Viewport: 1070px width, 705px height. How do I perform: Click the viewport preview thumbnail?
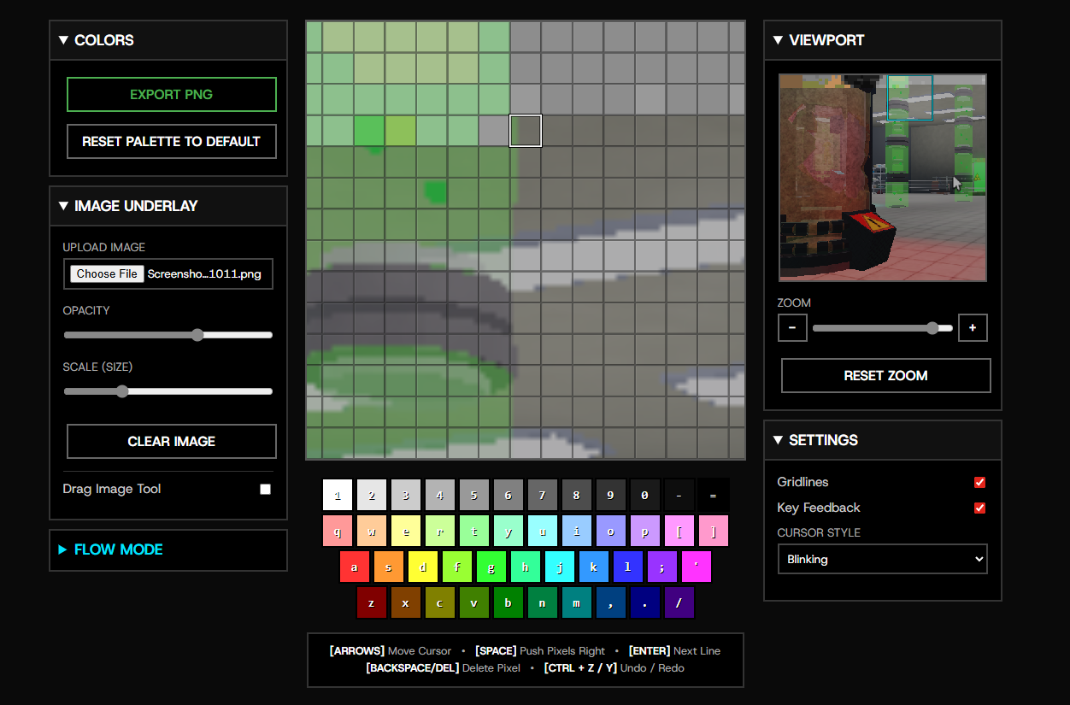[x=882, y=178]
